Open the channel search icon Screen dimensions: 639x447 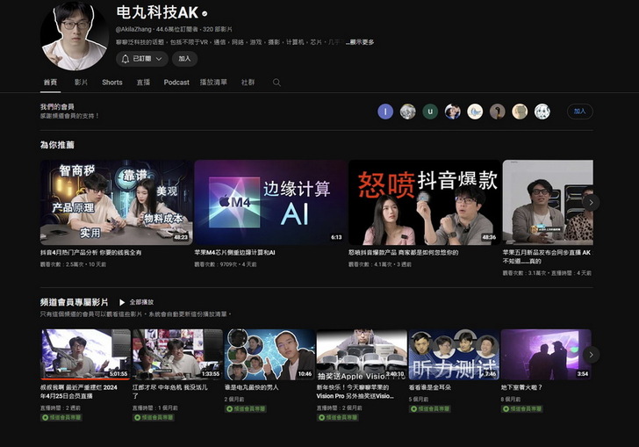click(x=276, y=83)
